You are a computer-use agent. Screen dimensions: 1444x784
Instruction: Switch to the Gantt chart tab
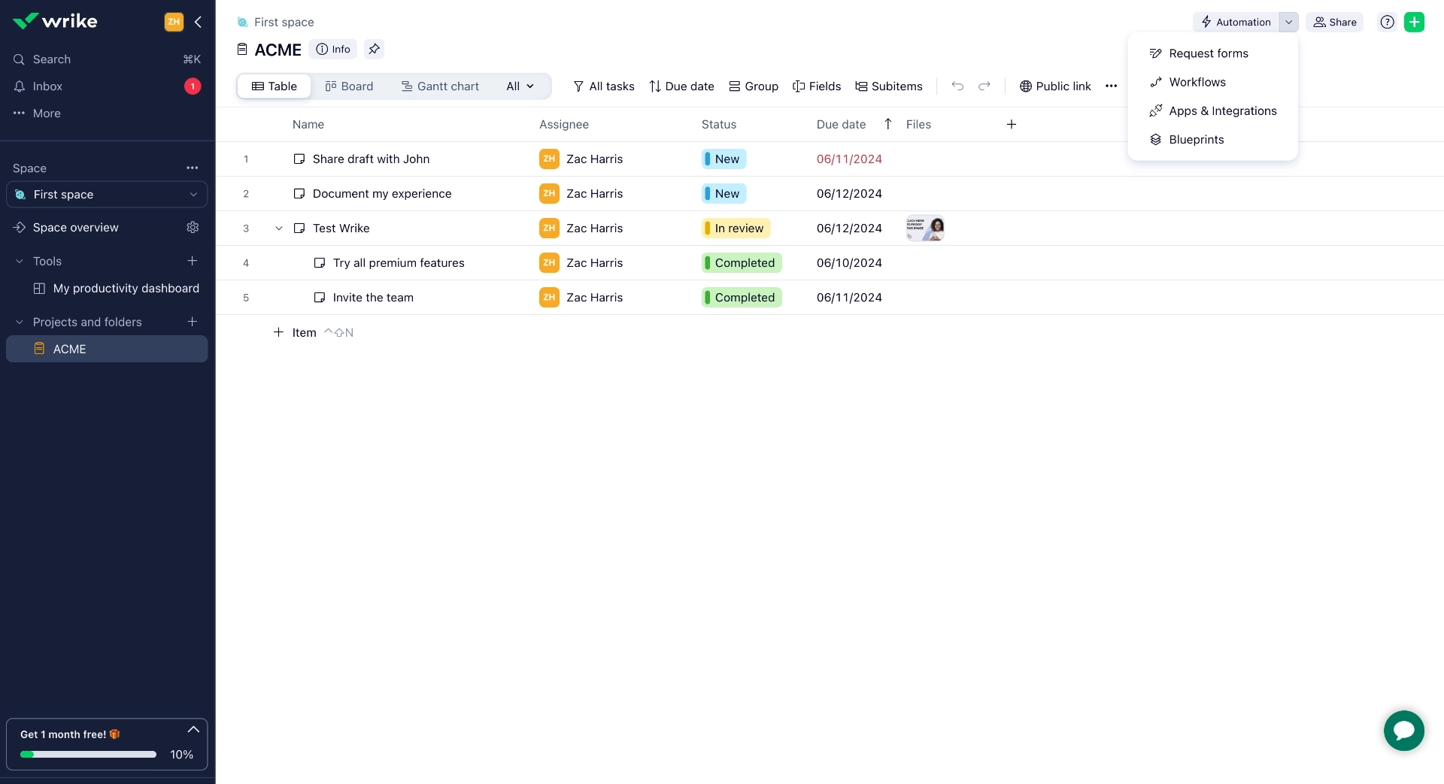coord(441,86)
